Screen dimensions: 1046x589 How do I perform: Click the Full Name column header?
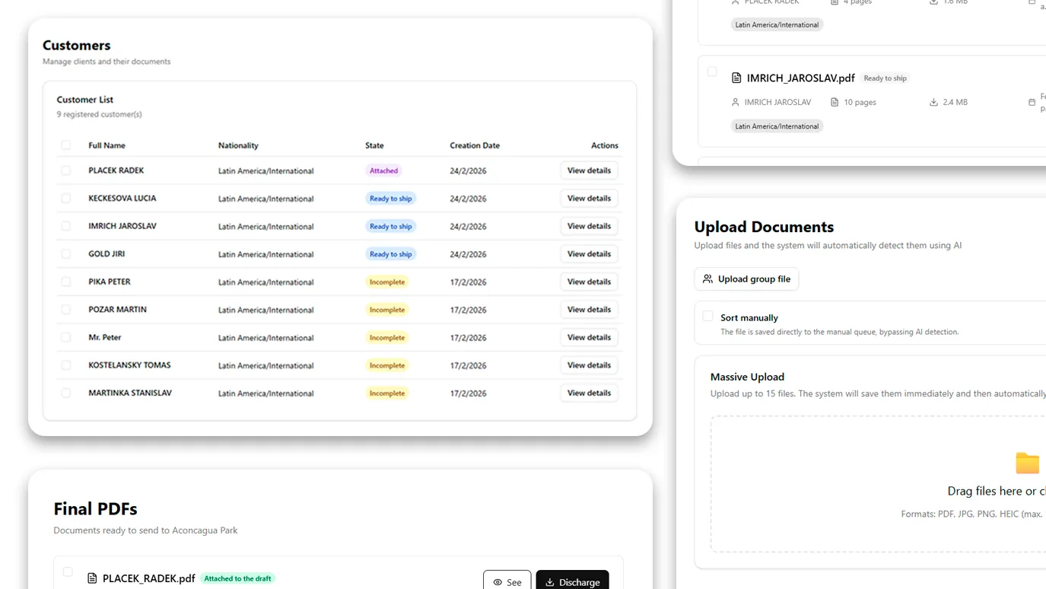(107, 145)
